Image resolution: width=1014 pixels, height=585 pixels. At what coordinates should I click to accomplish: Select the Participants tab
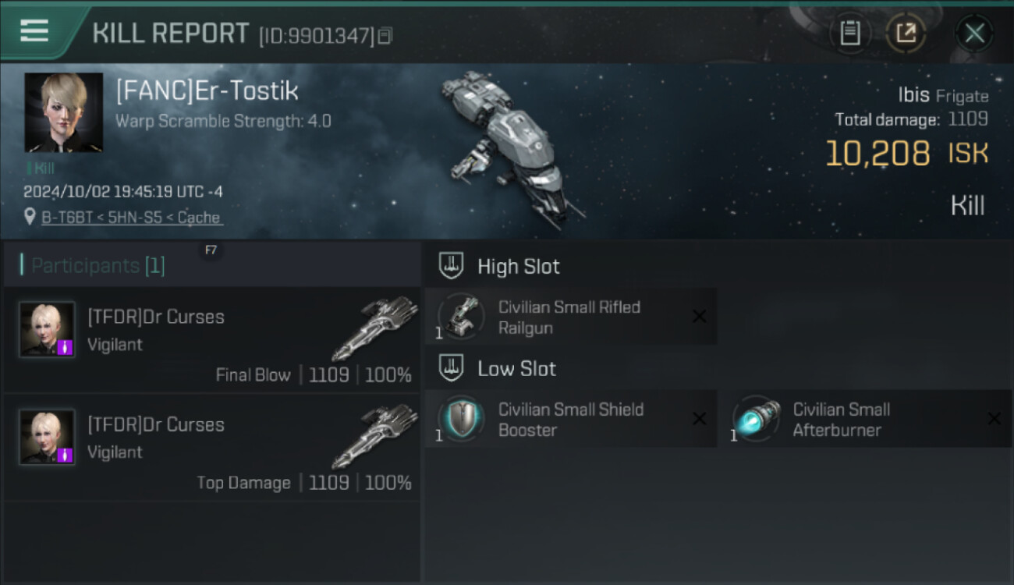[97, 266]
